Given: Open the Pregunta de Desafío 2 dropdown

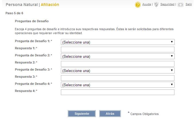Looking at the screenshot, I should (x=118, y=56).
